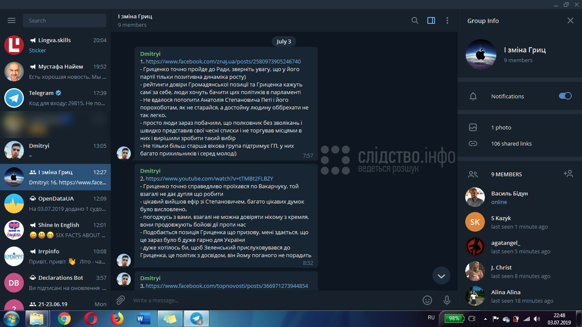582x327 pixels.
Task: Open the emoji picker smiley icon
Action: (427, 300)
